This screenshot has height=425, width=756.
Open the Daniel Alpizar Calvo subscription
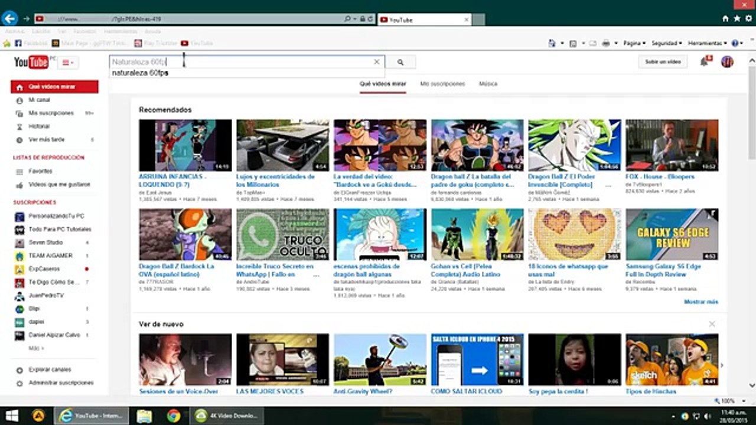[54, 335]
